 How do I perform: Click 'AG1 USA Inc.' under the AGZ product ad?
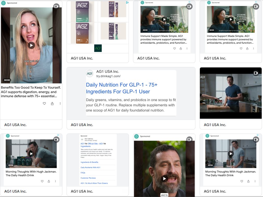click(x=82, y=58)
